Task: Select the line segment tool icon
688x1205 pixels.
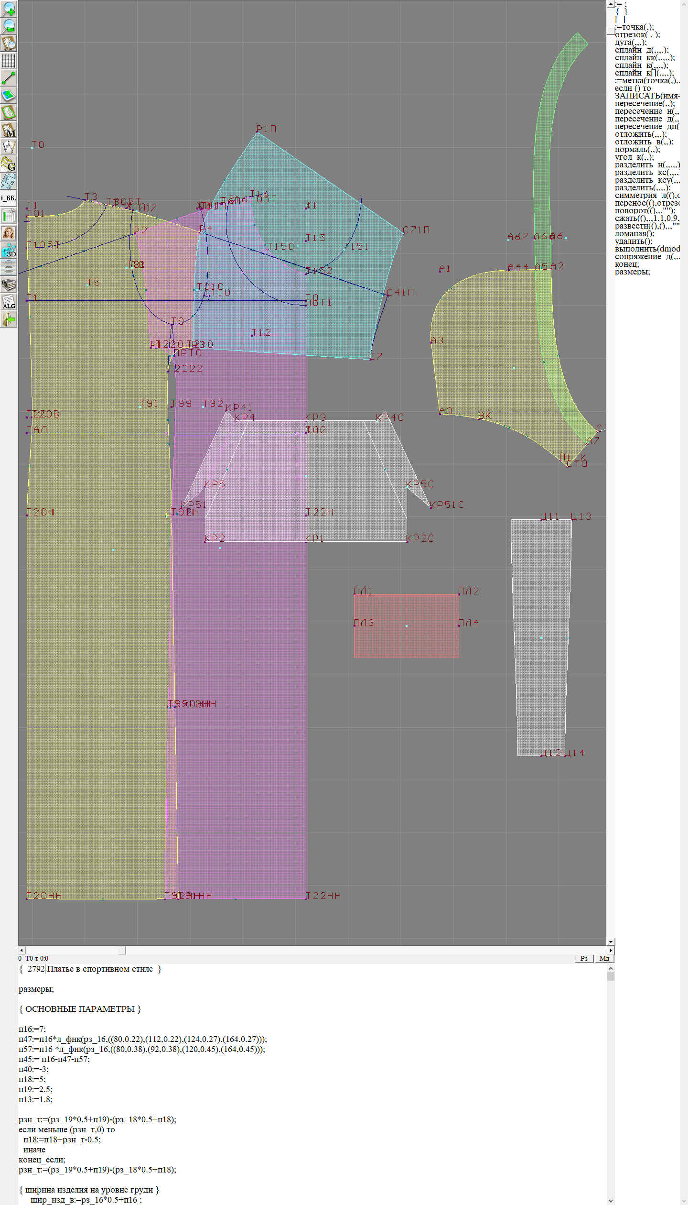Action: tap(9, 78)
